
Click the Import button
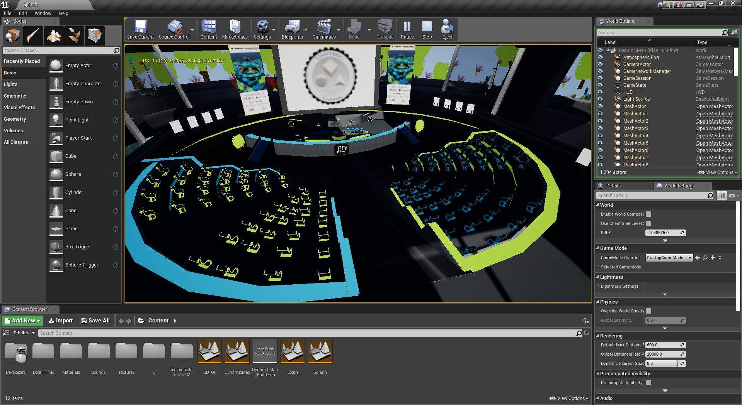[x=60, y=321]
